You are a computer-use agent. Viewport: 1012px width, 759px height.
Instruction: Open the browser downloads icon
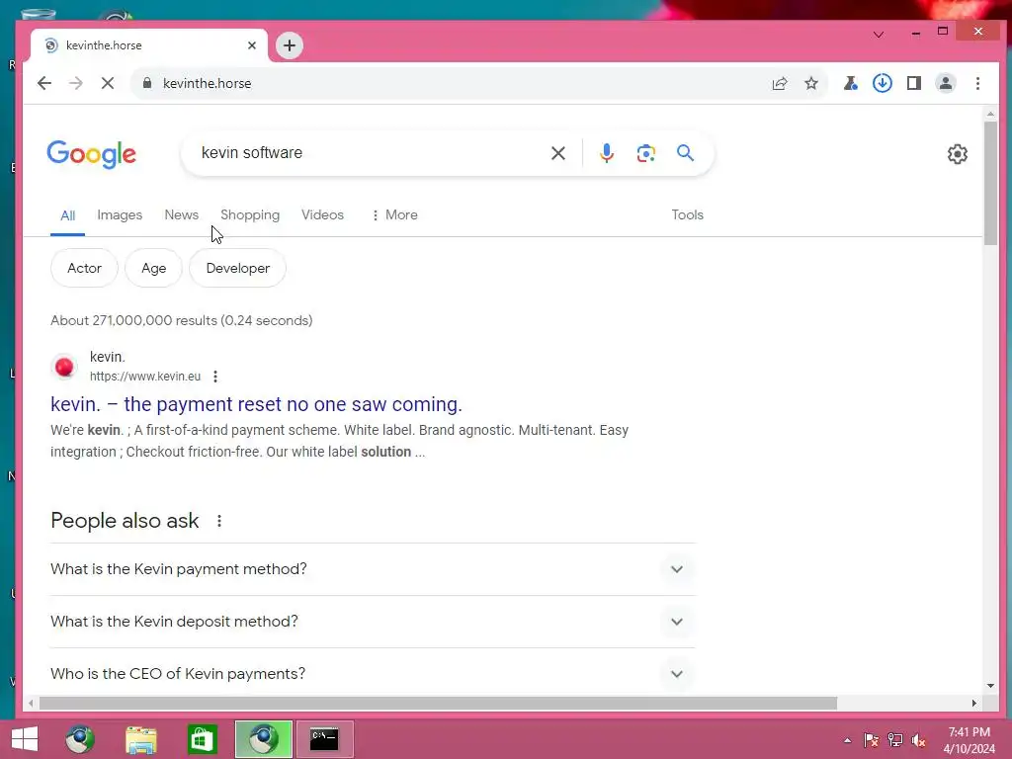click(x=883, y=83)
